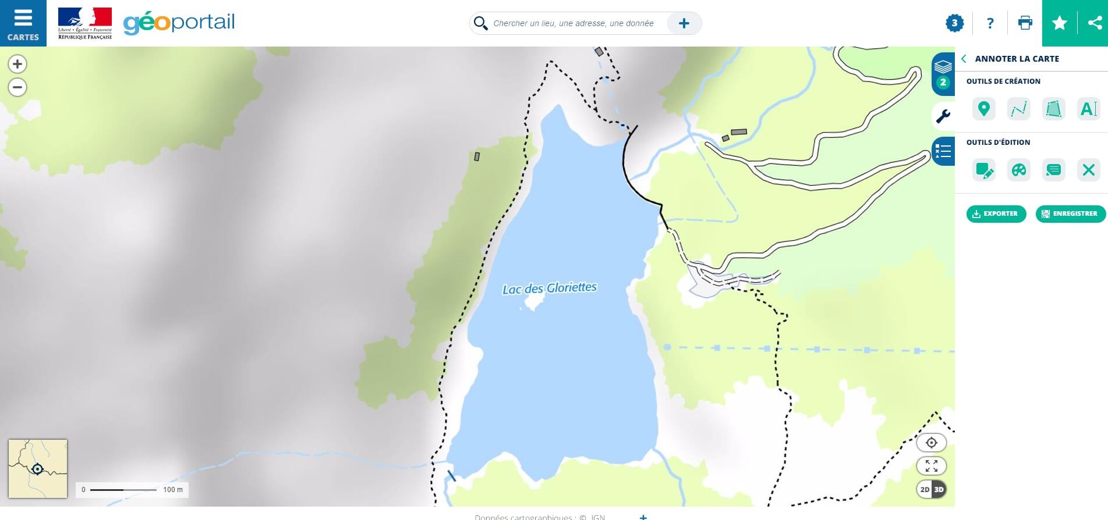This screenshot has width=1108, height=520.
Task: Open the Cartes main menu
Action: tap(23, 23)
